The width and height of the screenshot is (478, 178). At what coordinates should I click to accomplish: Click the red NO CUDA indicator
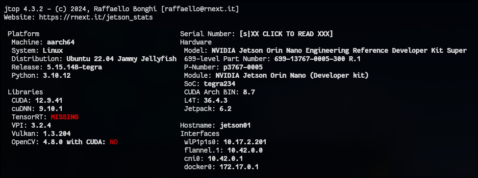[113, 142]
